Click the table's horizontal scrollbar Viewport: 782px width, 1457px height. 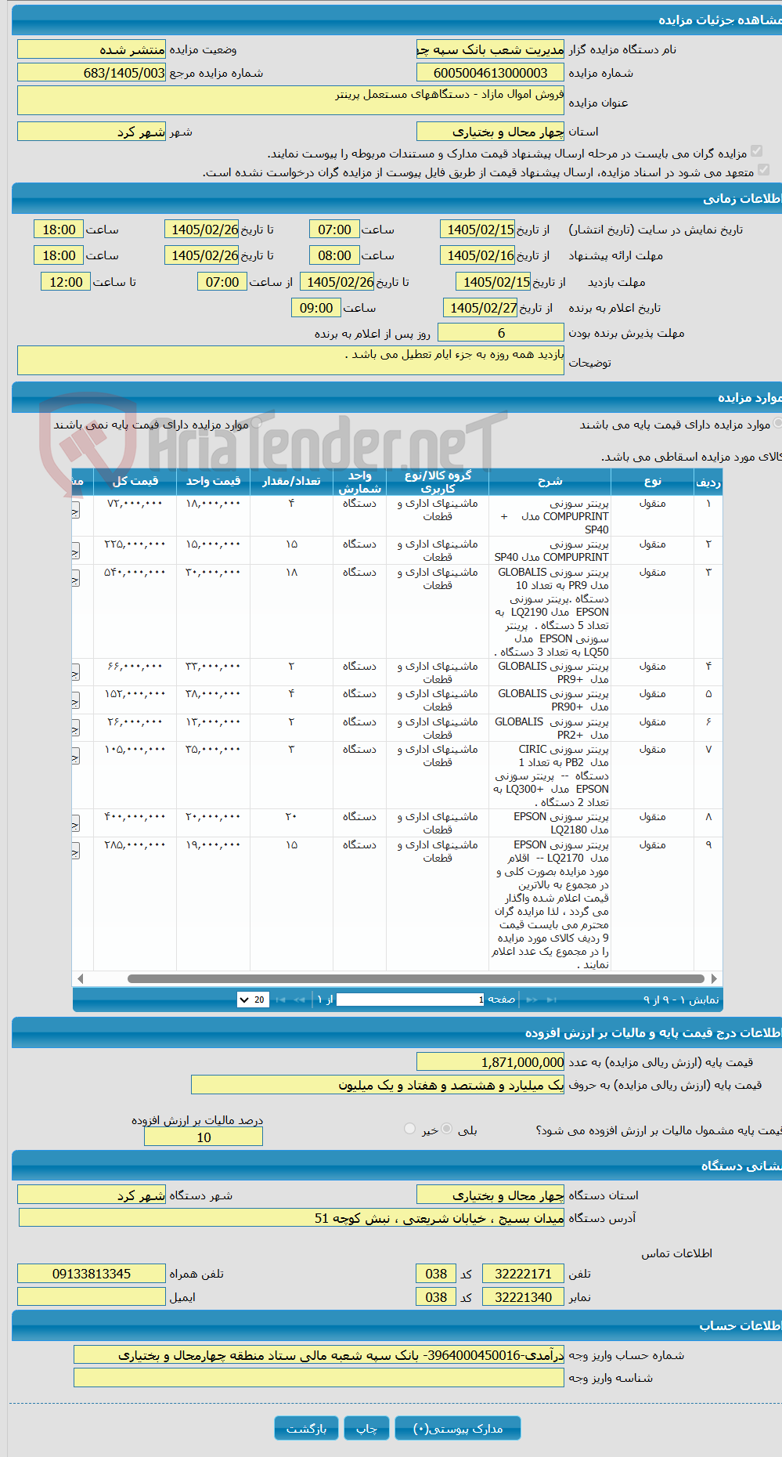[x=416, y=978]
